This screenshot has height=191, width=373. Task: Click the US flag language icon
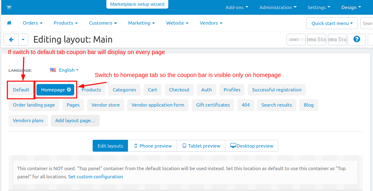pos(53,70)
